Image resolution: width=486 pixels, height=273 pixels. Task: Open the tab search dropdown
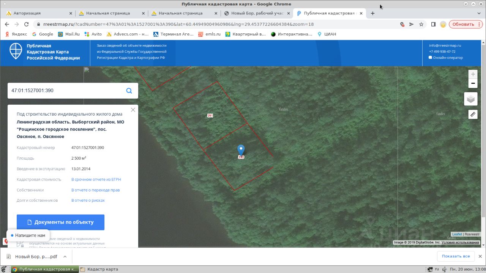479,13
